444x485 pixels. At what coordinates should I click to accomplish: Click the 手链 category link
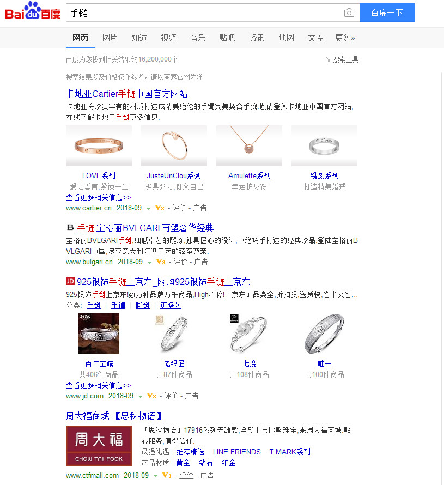click(x=94, y=305)
